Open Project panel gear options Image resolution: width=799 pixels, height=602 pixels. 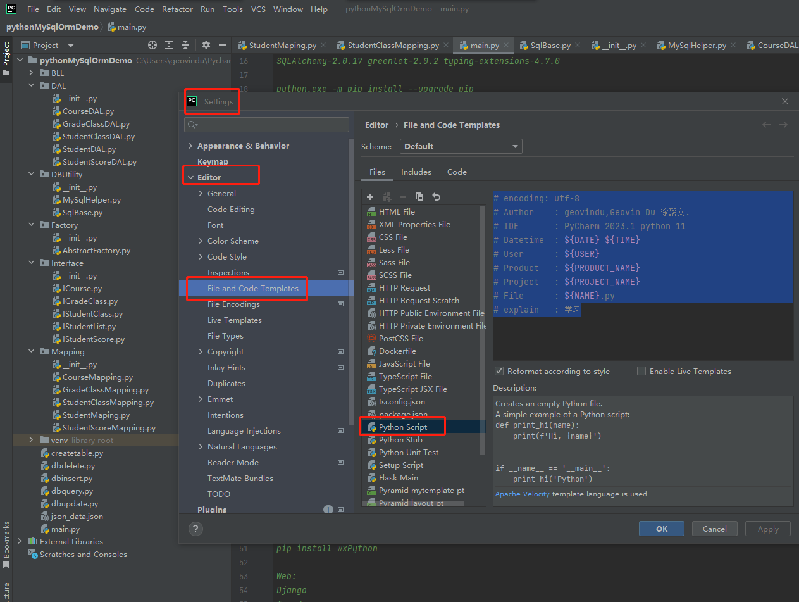(206, 46)
